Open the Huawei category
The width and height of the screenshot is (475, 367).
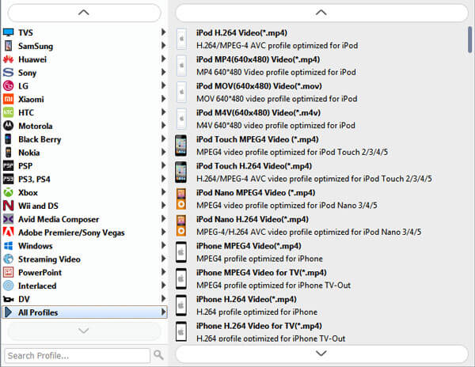[85, 59]
